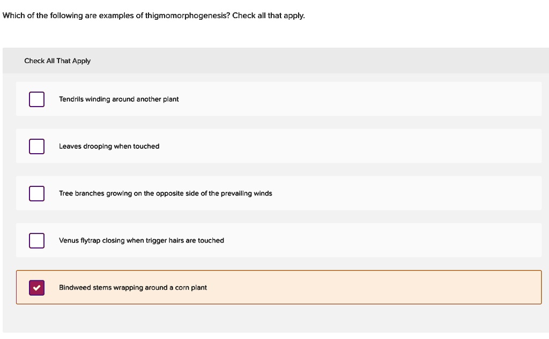
Task: Click the Venus flytrap answer row
Action: pyautogui.click(x=279, y=240)
